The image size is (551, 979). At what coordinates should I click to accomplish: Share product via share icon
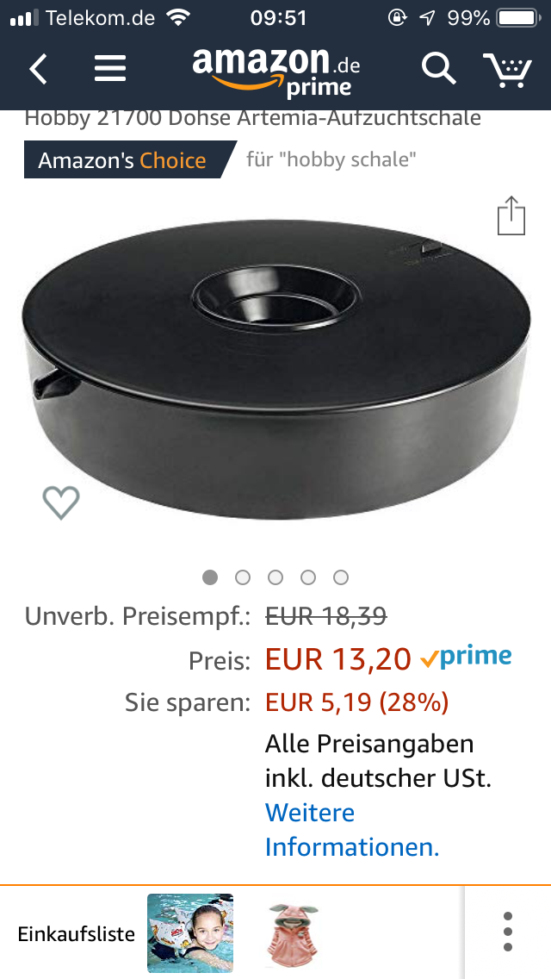click(511, 216)
